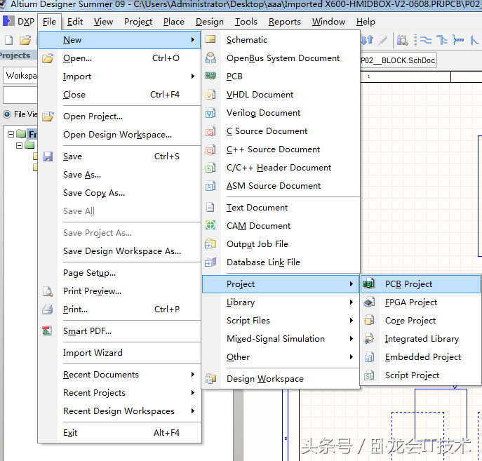Choose Save Design Workspace As... entry
This screenshot has height=461, width=482.
tap(120, 251)
